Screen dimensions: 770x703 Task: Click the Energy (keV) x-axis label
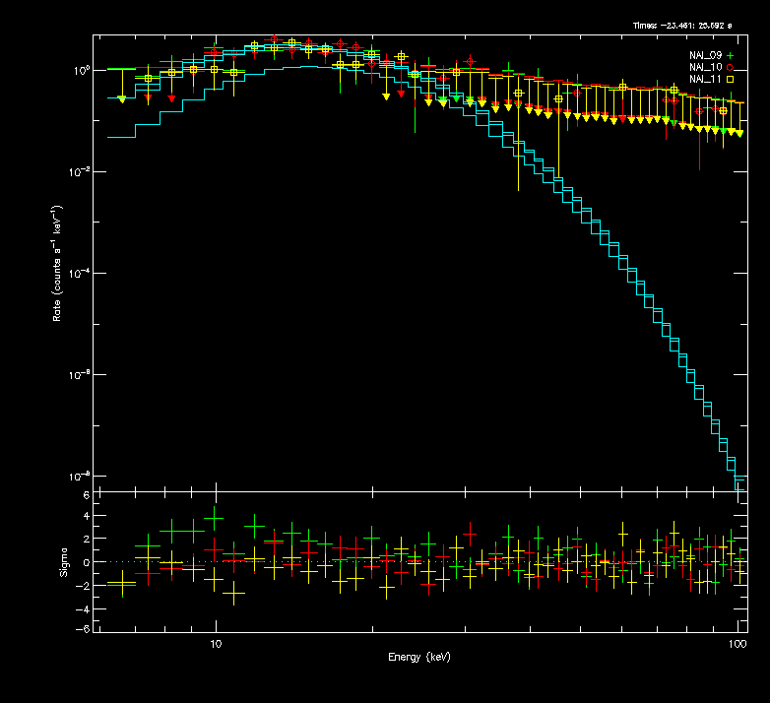(418, 658)
